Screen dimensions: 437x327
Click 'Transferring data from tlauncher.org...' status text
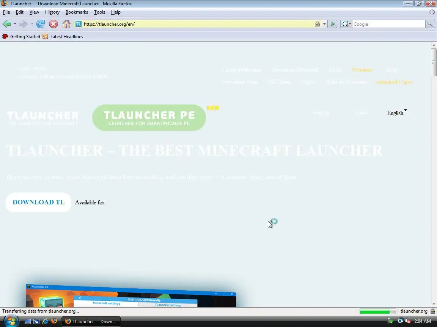[41, 311]
